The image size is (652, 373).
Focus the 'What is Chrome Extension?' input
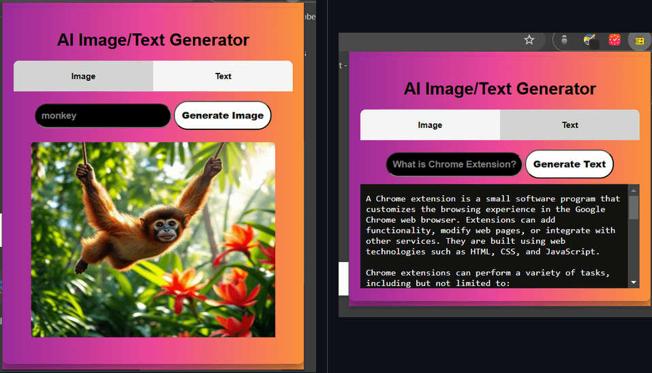[454, 164]
